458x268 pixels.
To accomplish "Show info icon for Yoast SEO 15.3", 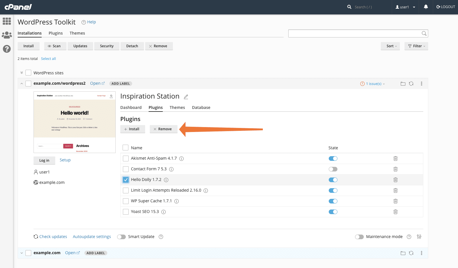I will [x=163, y=212].
